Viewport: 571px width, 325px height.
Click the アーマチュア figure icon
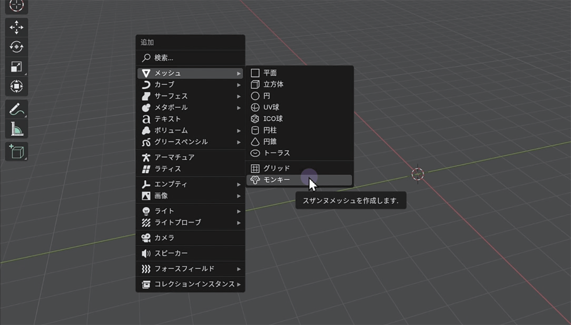tap(146, 157)
